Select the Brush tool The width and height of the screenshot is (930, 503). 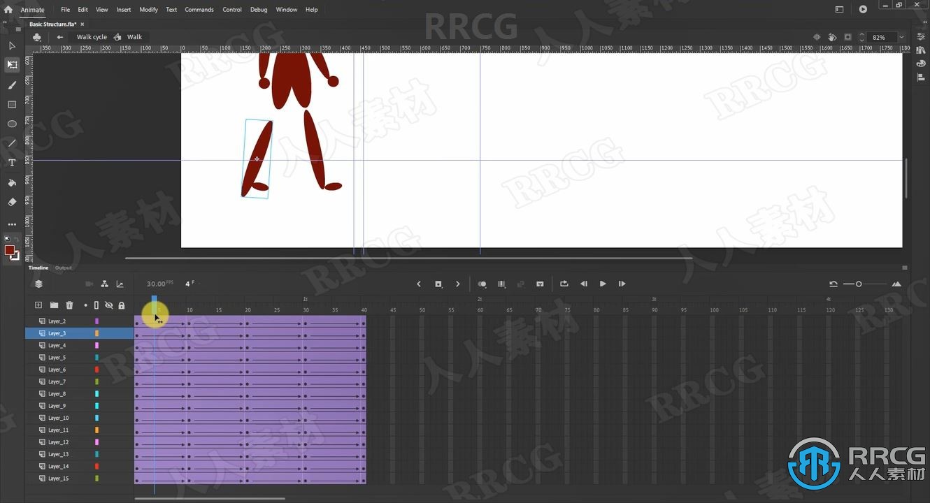tap(12, 85)
